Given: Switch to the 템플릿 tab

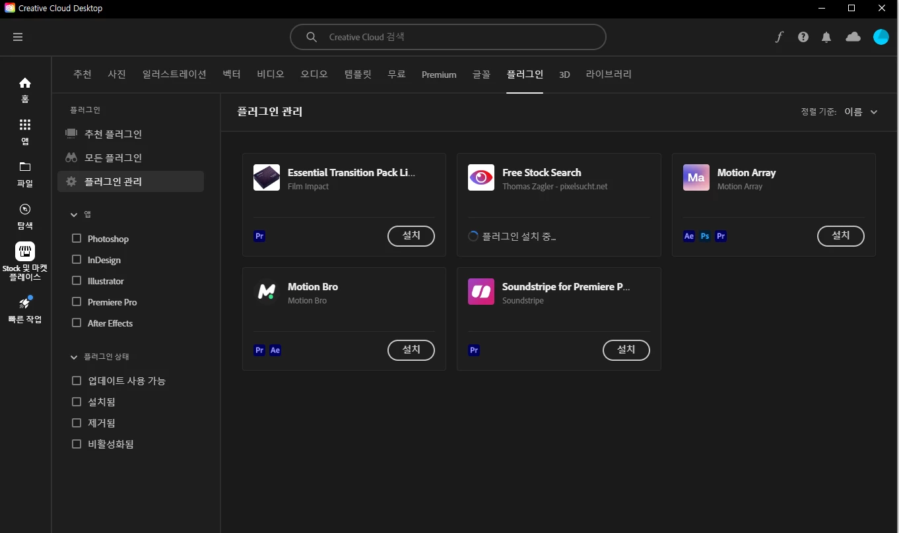Looking at the screenshot, I should pos(358,75).
